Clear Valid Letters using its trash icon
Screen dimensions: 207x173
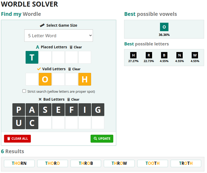pyautogui.click(x=70, y=69)
